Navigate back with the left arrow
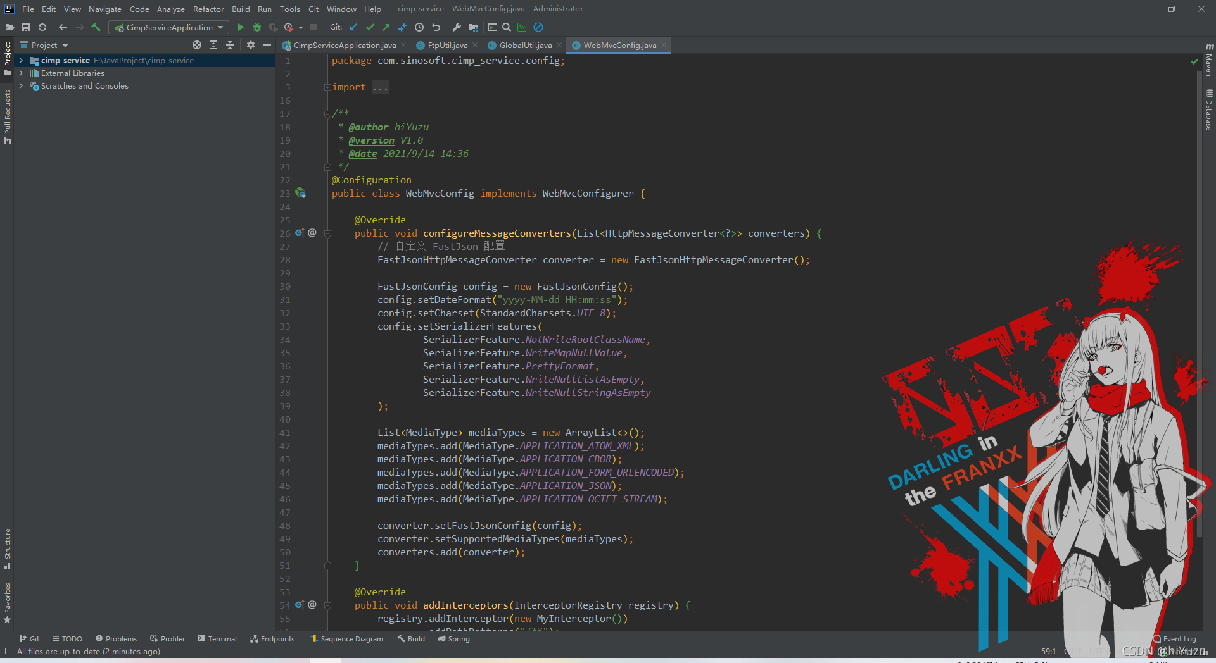Viewport: 1216px width, 663px height. pos(63,27)
